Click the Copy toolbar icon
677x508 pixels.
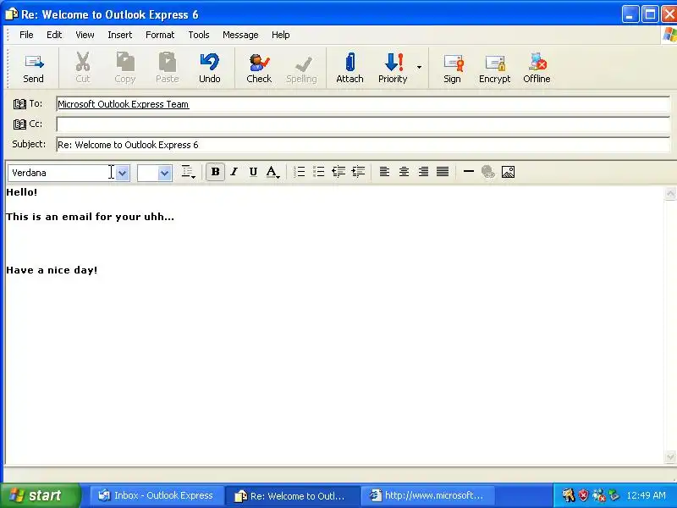pyautogui.click(x=124, y=69)
